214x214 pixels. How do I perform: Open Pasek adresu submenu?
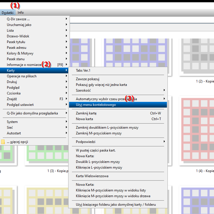pyautogui.click(x=35, y=48)
